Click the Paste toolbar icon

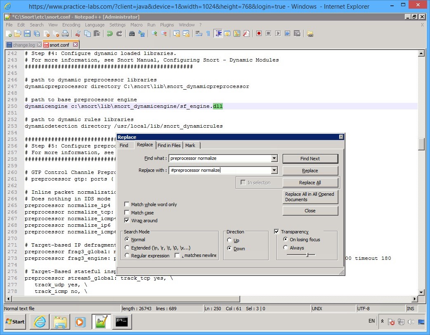(97, 33)
